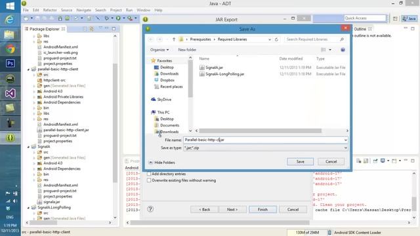The height and width of the screenshot is (236, 420).
Task: Open Chrome from the taskbar
Action: pos(10,50)
